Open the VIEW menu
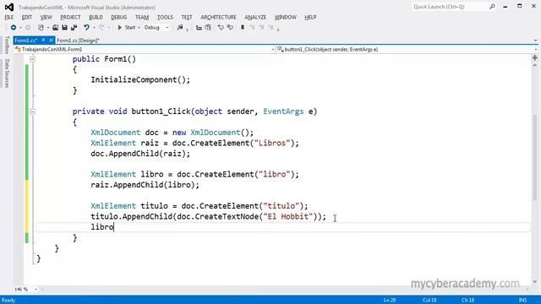The image size is (541, 304). 46,17
